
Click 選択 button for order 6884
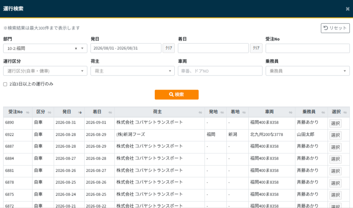[x=335, y=159]
